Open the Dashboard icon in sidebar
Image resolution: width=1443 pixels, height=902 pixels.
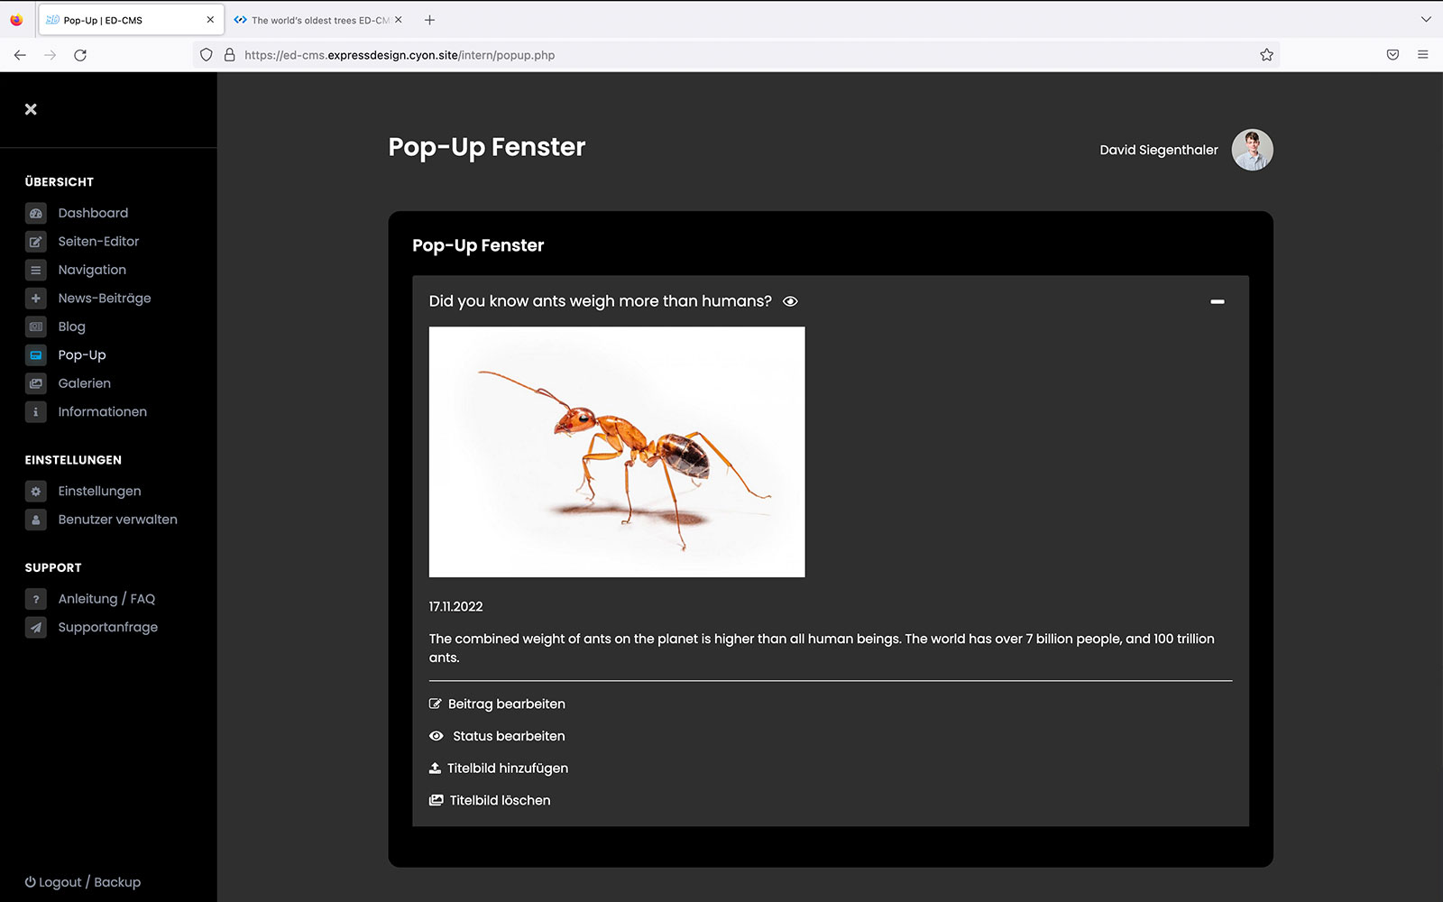(36, 214)
